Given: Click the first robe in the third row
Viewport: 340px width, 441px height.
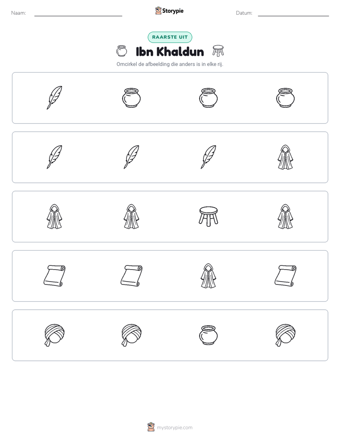Looking at the screenshot, I should [x=54, y=216].
